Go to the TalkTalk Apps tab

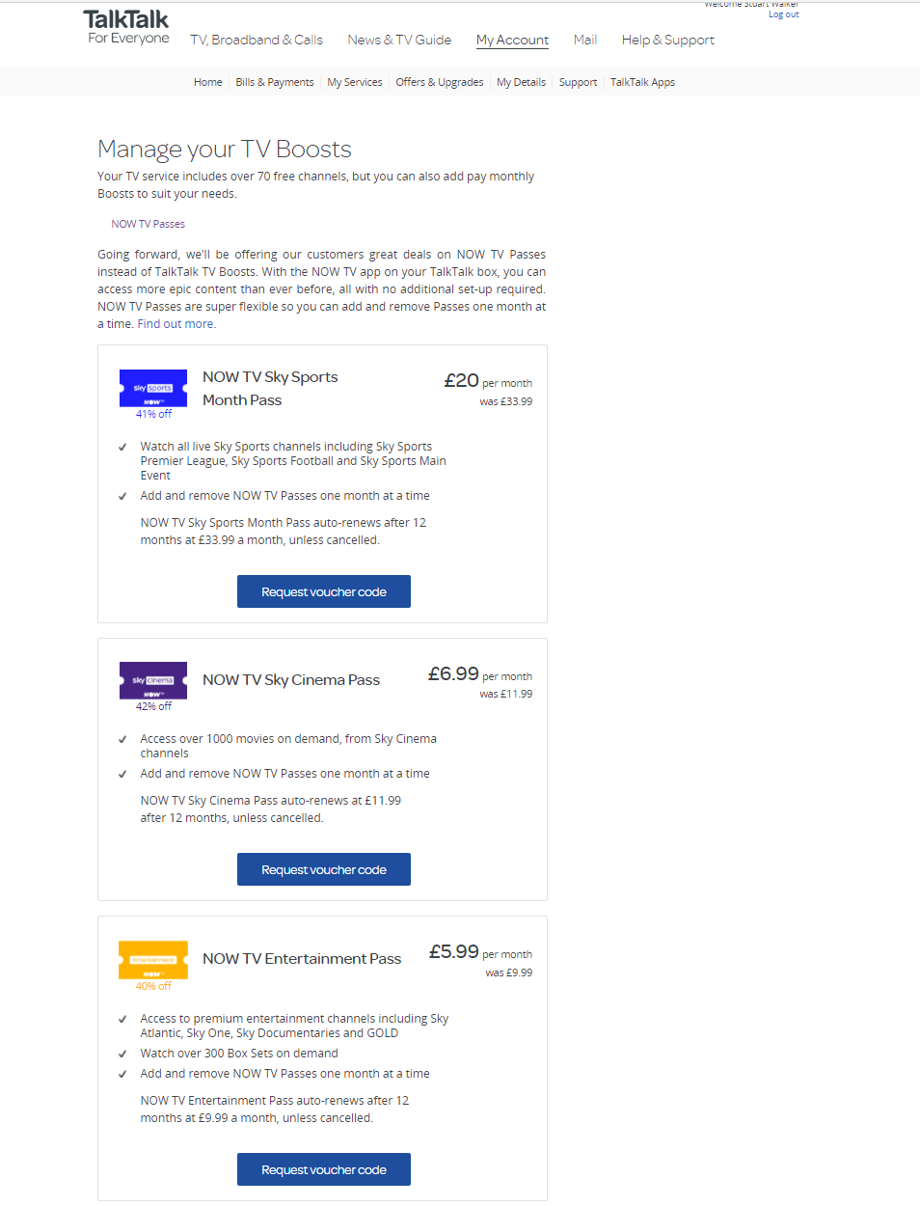tap(642, 82)
